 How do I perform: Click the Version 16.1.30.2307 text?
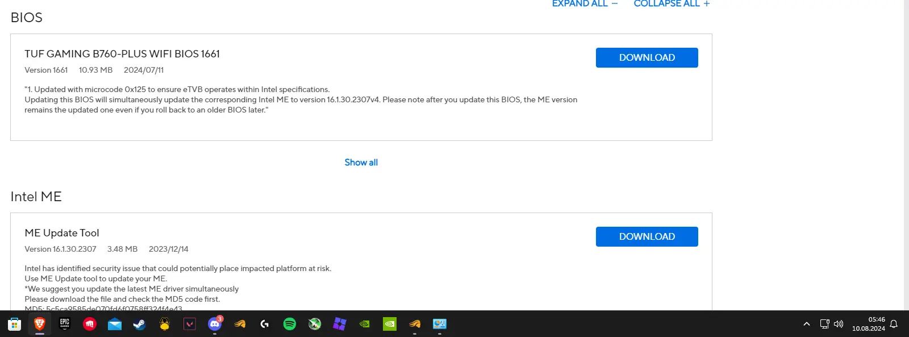[x=60, y=249]
